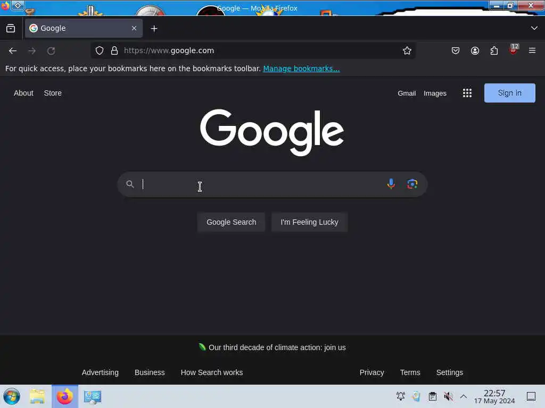
Task: Open uBlock extension icon with badge 12
Action: point(514,50)
